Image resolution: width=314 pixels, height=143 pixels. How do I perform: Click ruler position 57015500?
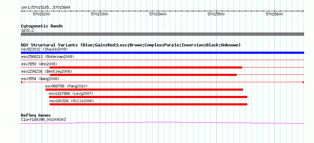point(216,14)
